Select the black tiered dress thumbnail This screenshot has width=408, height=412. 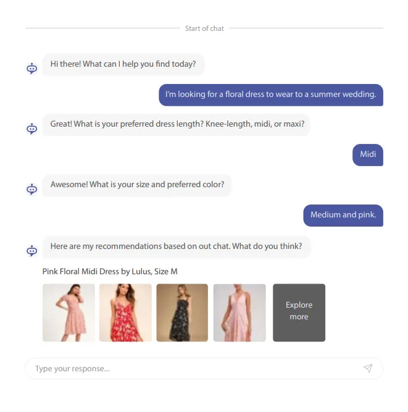(x=182, y=313)
